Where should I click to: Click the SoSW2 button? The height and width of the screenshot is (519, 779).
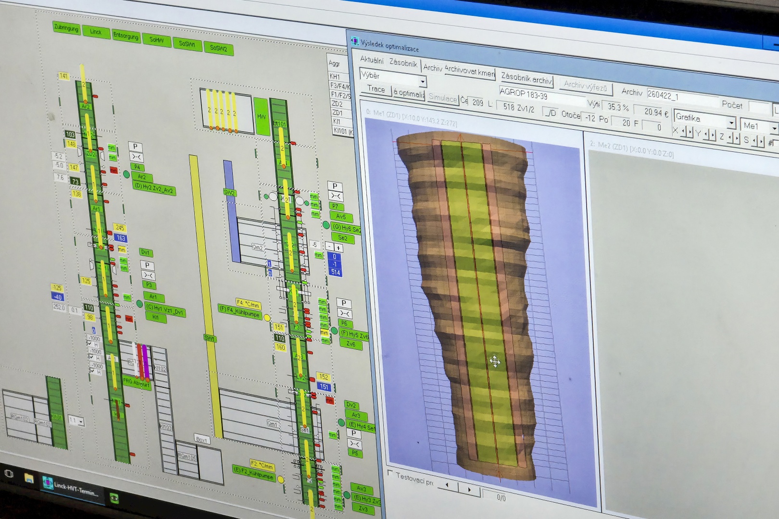click(x=218, y=49)
